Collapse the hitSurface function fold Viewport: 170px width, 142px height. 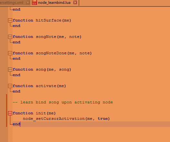pyautogui.click(x=10, y=20)
